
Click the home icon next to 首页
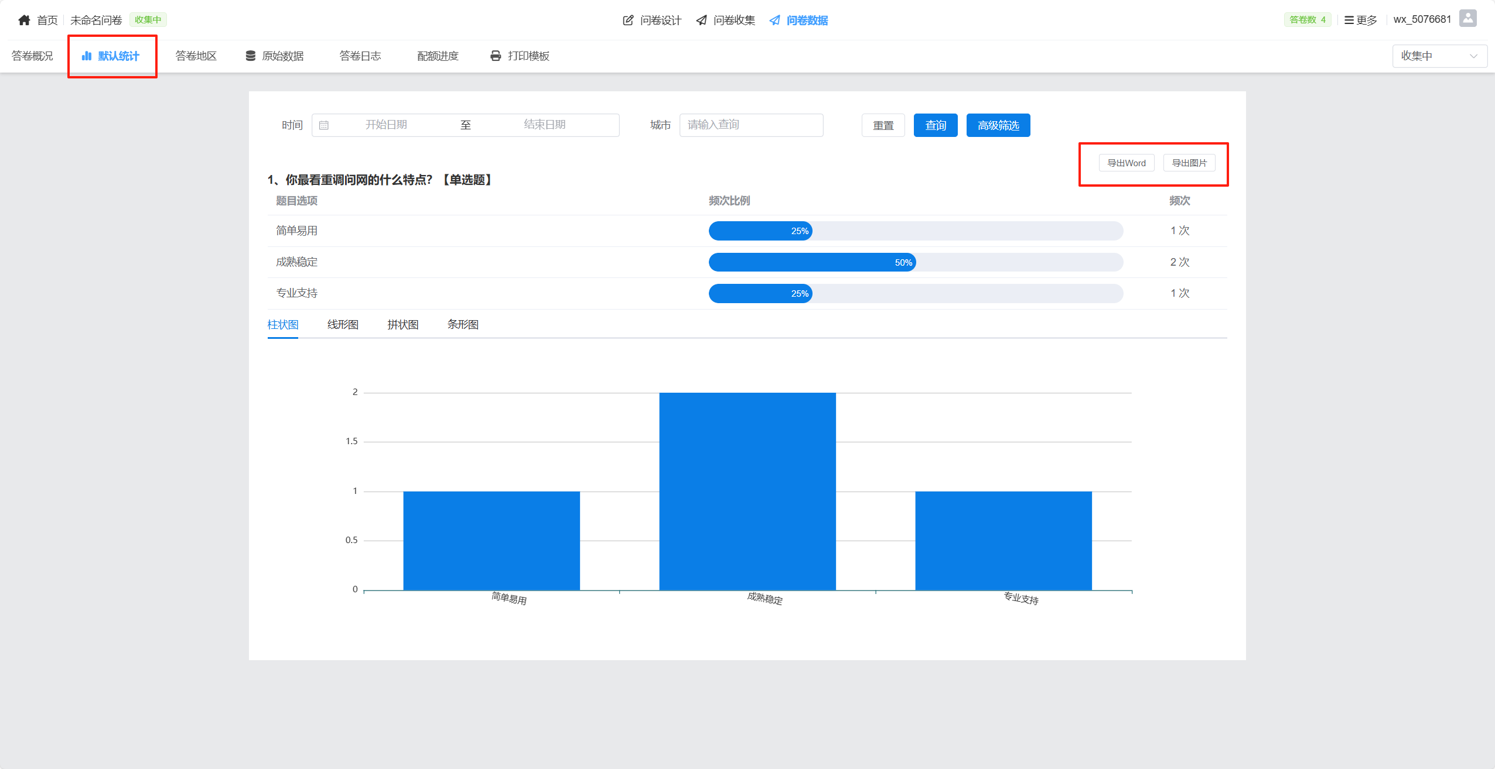click(24, 20)
